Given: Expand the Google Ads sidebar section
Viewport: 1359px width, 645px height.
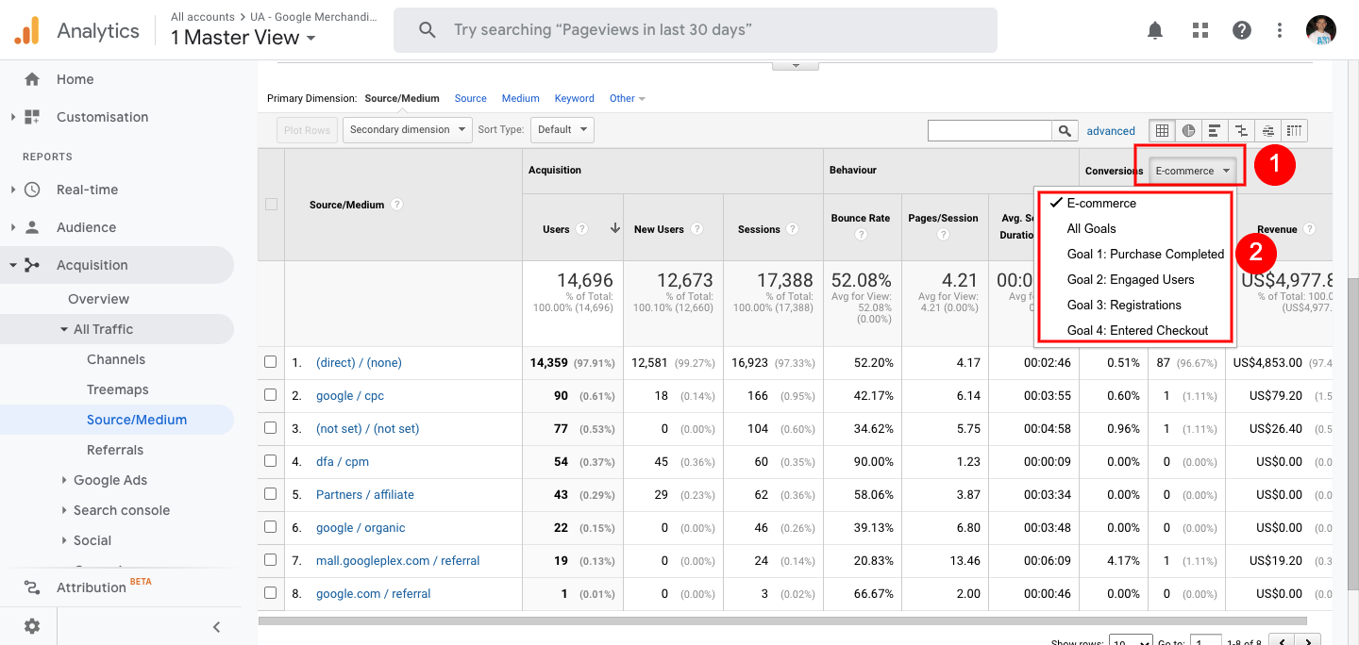Looking at the screenshot, I should tap(110, 480).
